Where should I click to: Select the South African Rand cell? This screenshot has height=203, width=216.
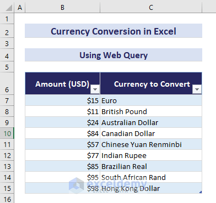point(151,177)
